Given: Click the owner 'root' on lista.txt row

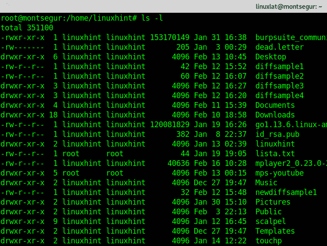Looking at the screenshot, I should pos(71,154).
